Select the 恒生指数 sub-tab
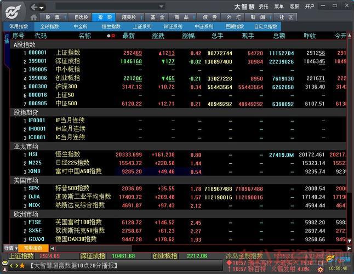The width and height of the screenshot is (354, 274). (111, 26)
